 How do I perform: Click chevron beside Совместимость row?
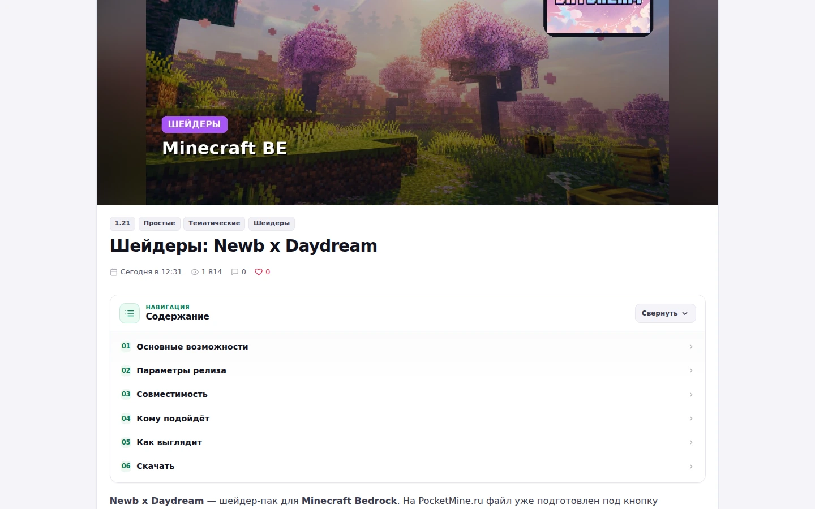(691, 395)
